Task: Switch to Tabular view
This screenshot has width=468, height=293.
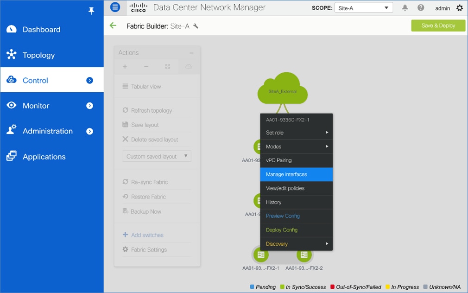Action: pyautogui.click(x=142, y=87)
